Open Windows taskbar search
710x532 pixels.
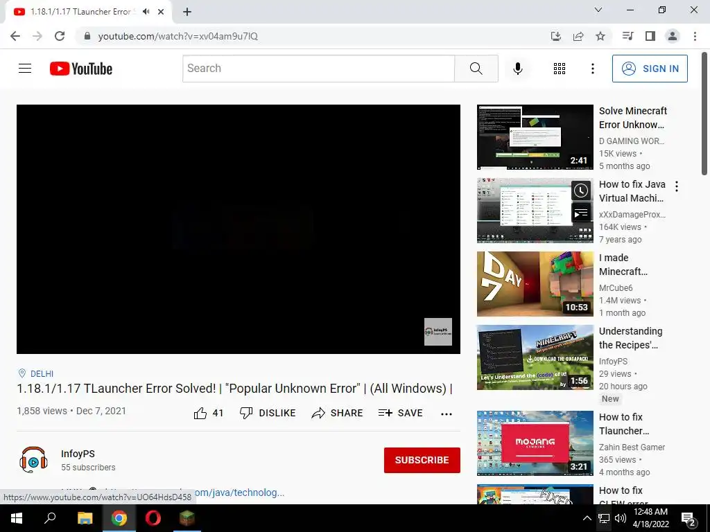click(x=50, y=518)
